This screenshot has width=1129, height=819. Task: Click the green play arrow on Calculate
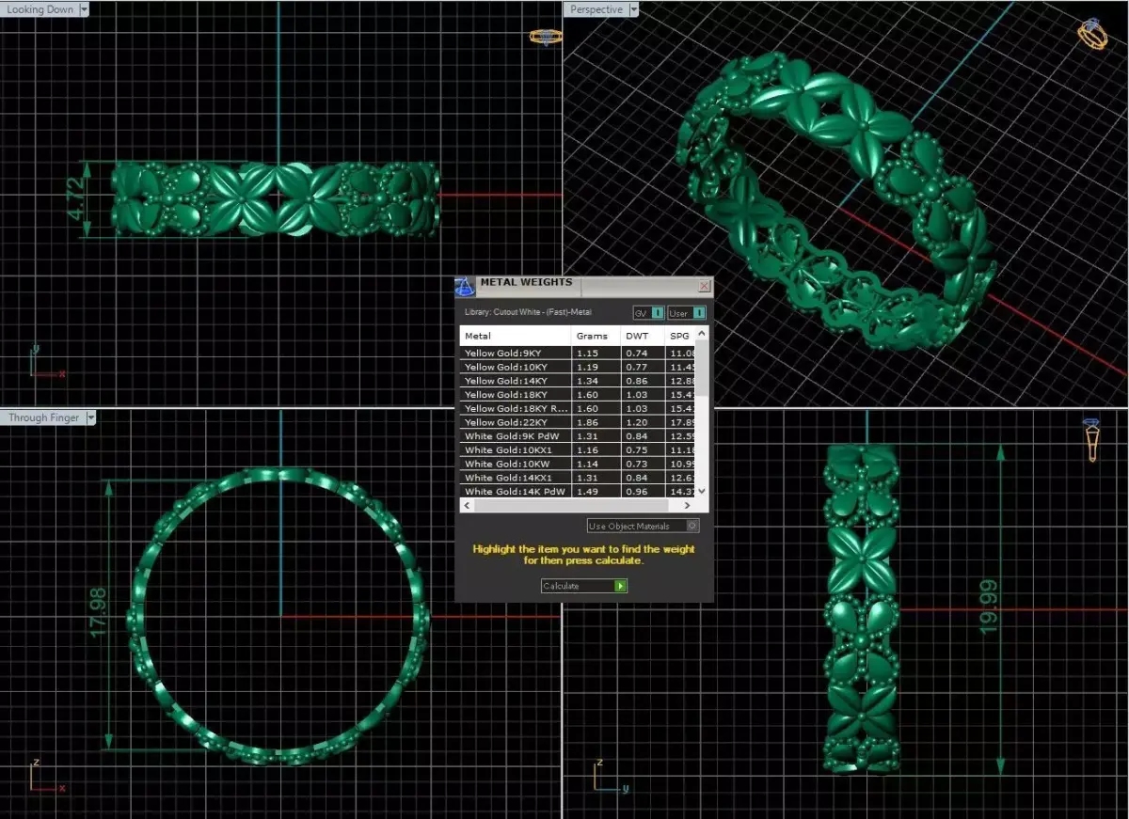pyautogui.click(x=620, y=586)
